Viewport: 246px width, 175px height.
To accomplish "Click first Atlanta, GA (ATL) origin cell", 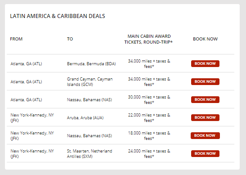I will click(x=26, y=64).
